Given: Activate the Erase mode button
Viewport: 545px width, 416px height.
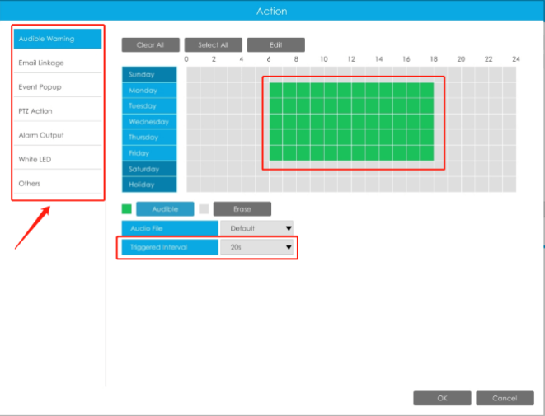Looking at the screenshot, I should 242,209.
